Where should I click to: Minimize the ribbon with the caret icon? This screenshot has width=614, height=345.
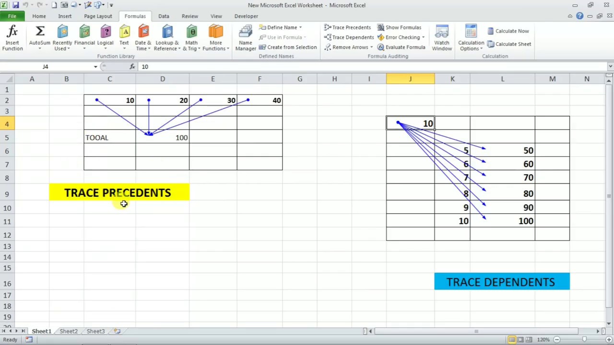[x=570, y=16]
